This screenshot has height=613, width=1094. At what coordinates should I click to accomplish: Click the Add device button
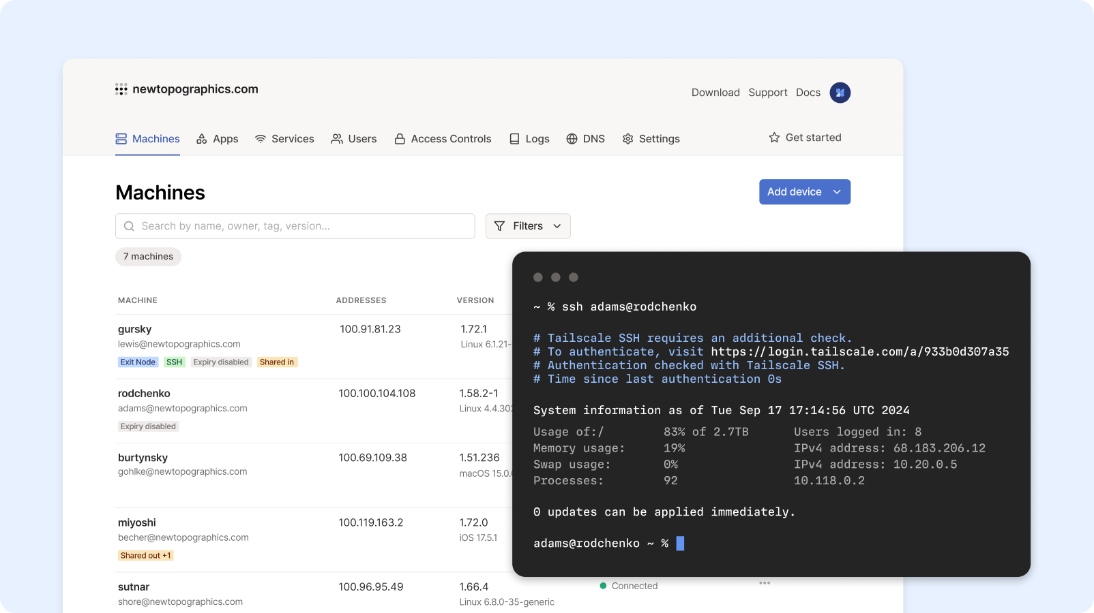(805, 192)
